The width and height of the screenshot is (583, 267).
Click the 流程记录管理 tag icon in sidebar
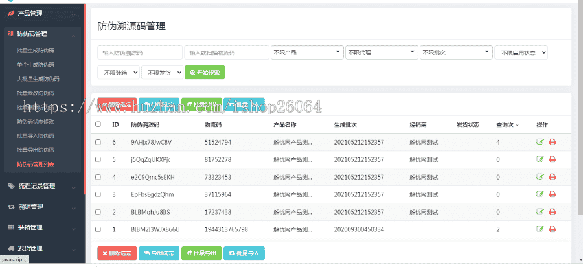coord(10,186)
